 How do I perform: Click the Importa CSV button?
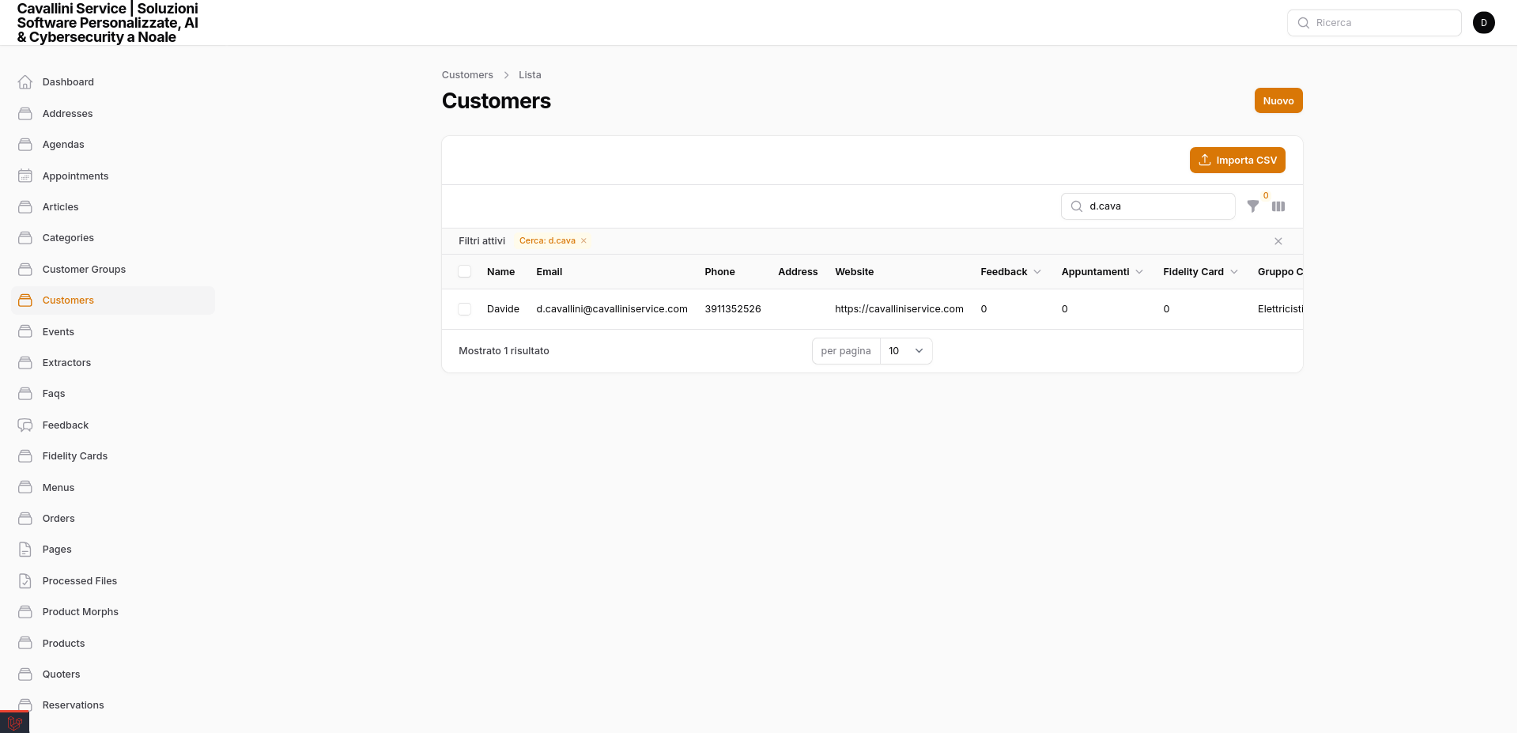point(1237,160)
